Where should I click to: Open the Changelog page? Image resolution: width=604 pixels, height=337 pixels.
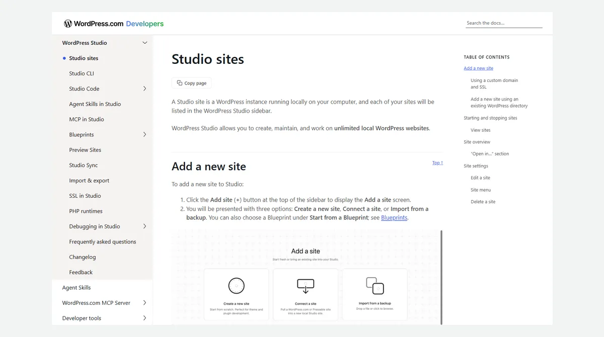coord(83,257)
